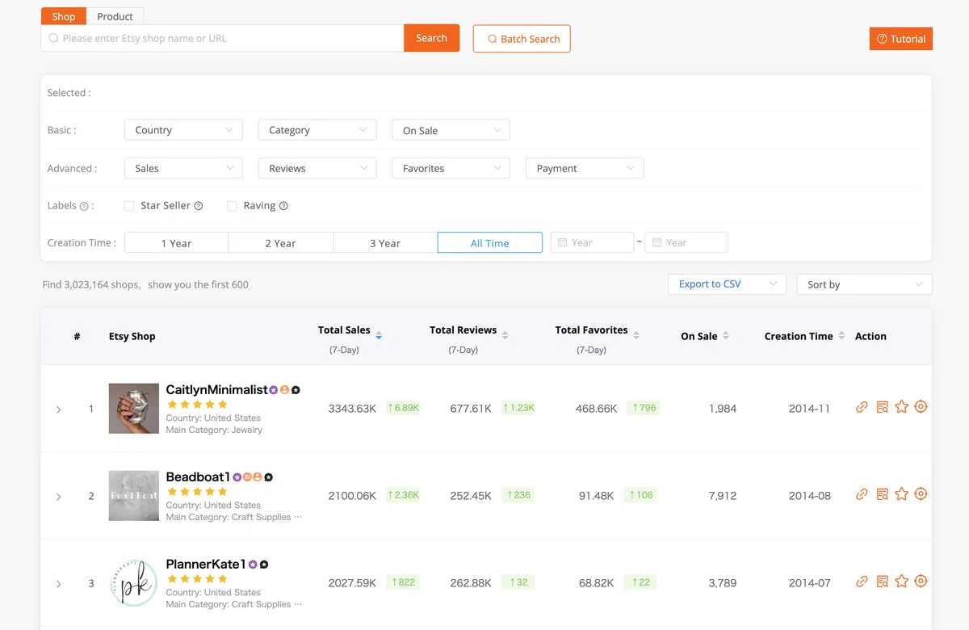This screenshot has height=630, width=969.
Task: Open the shop link icon for CaitlynMinimalist
Action: (862, 407)
